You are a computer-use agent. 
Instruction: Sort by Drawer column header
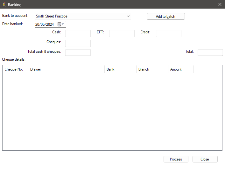[66, 69]
